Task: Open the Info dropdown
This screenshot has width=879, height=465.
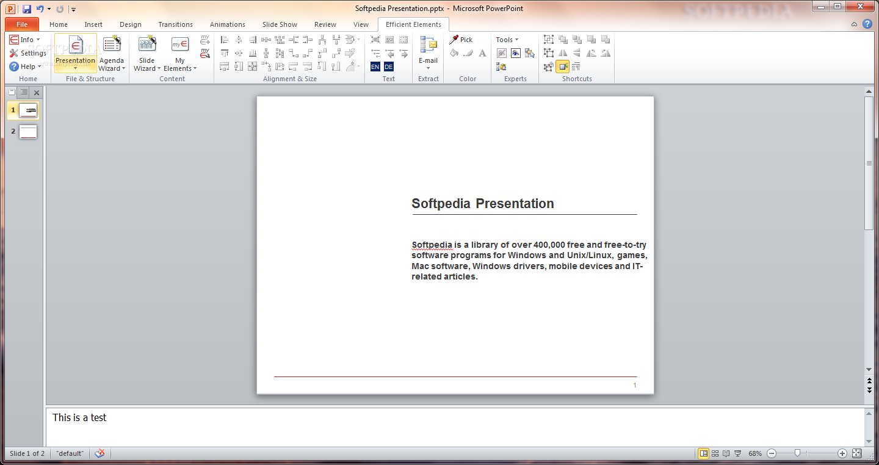Action: [x=25, y=40]
